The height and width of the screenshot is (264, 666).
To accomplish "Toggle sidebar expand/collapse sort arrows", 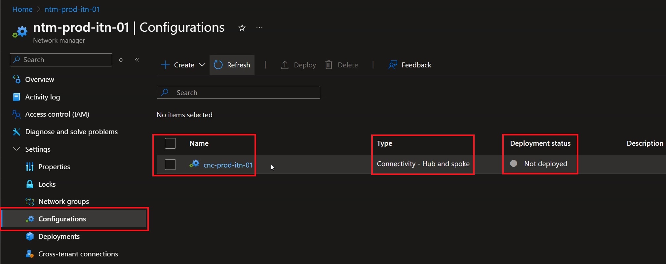I will [121, 60].
